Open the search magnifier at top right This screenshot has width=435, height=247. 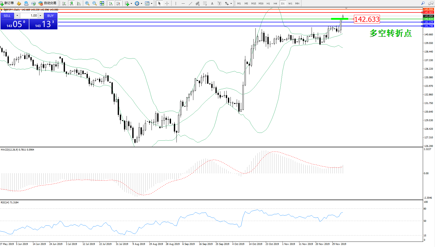423,3
